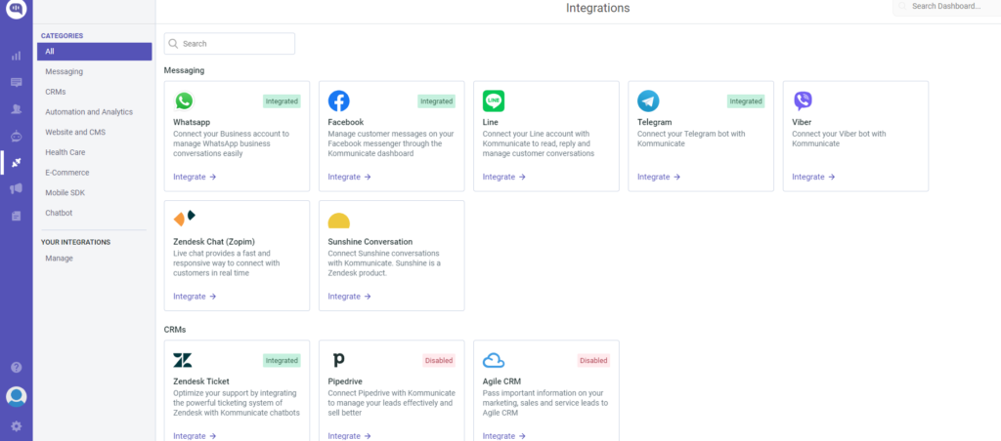Open the analytics bar-chart icon
This screenshot has height=441, width=1001.
point(17,56)
